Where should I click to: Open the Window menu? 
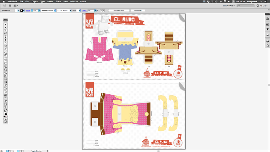click(x=74, y=1)
